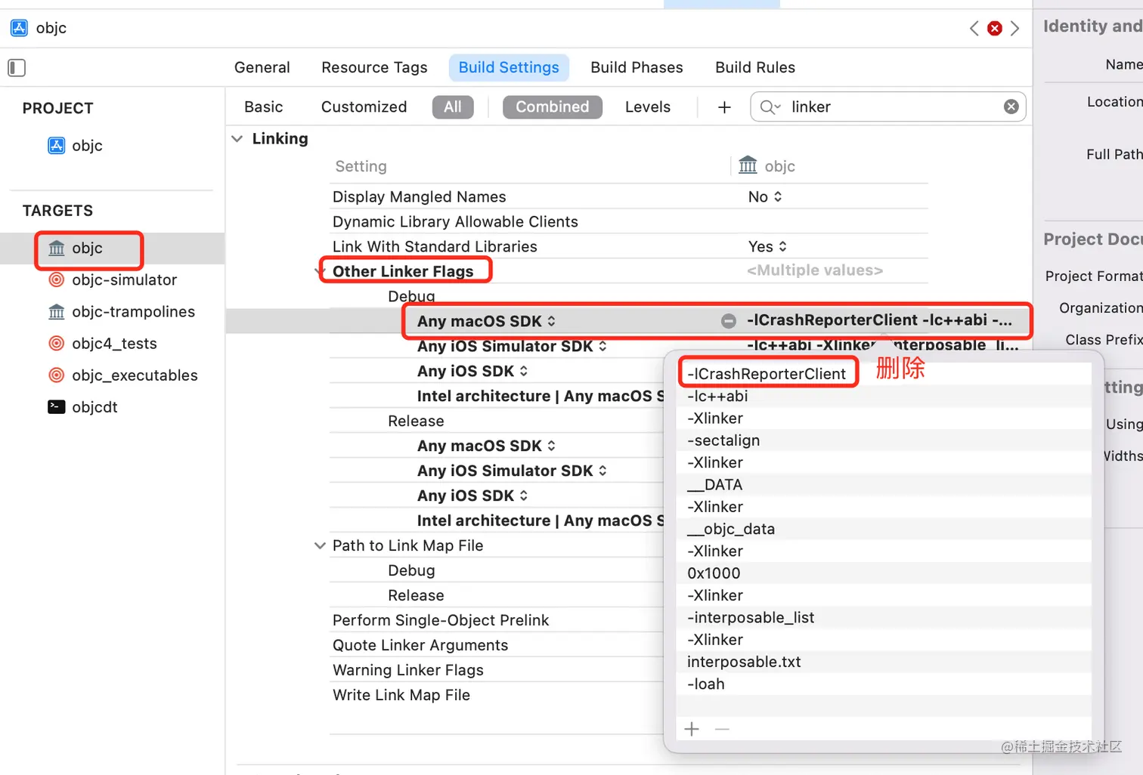Focus the linker search field
Image resolution: width=1143 pixels, height=775 pixels.
pos(888,107)
